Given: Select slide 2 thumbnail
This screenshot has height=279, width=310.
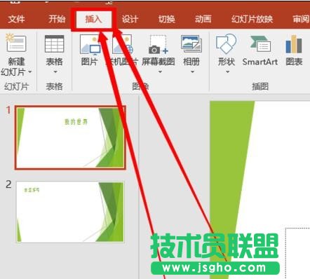Looking at the screenshot, I should [70, 212].
